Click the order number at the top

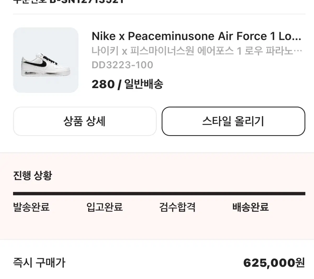pyautogui.click(x=86, y=2)
